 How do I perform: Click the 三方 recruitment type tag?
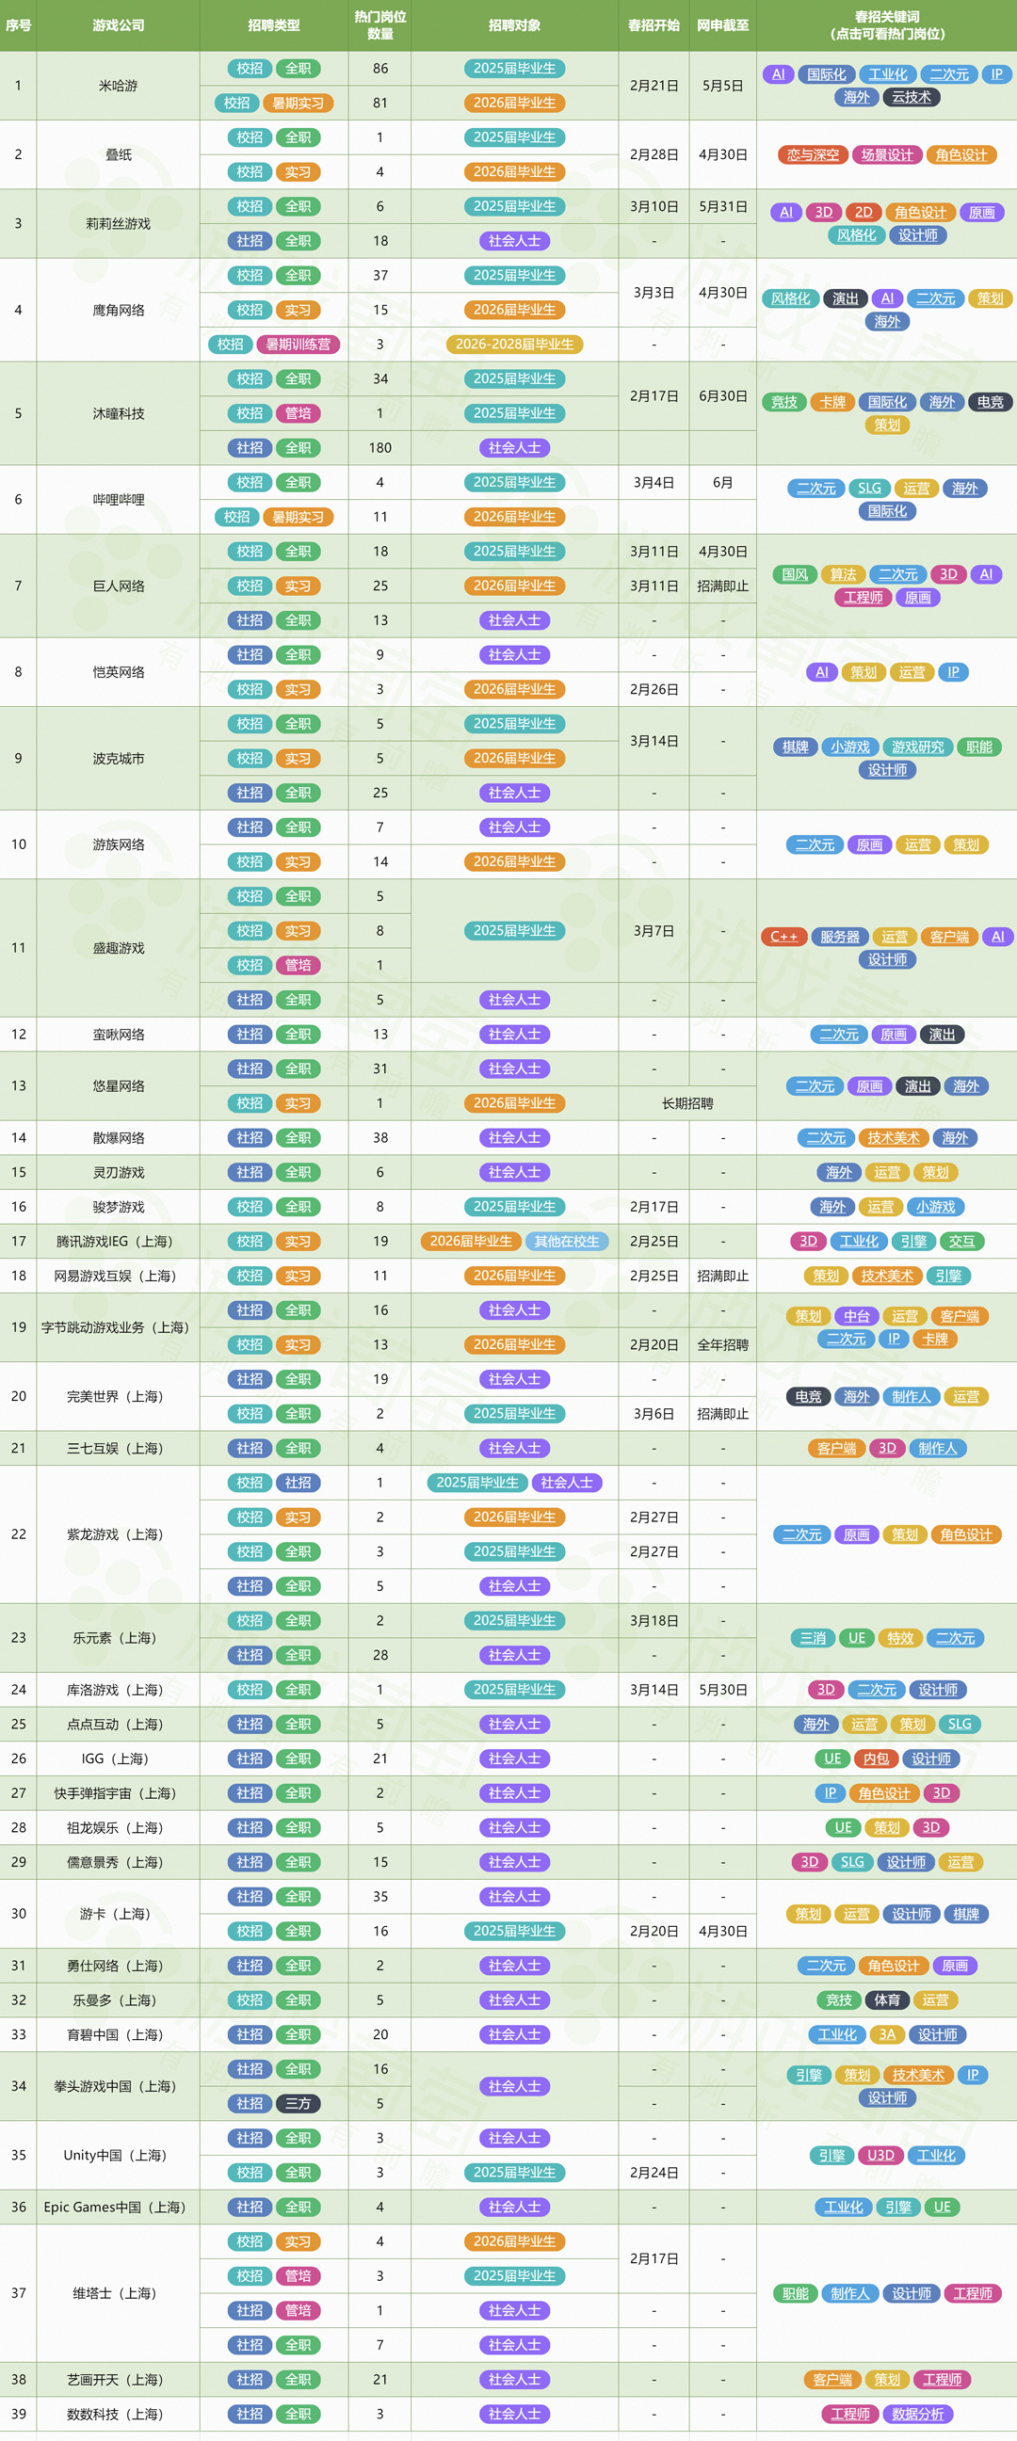[x=299, y=2103]
